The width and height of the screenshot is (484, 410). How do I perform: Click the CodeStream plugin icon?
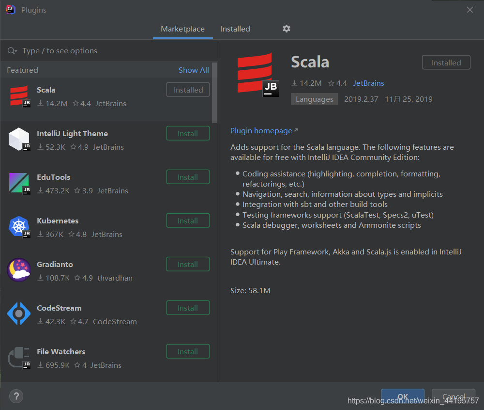(x=19, y=314)
